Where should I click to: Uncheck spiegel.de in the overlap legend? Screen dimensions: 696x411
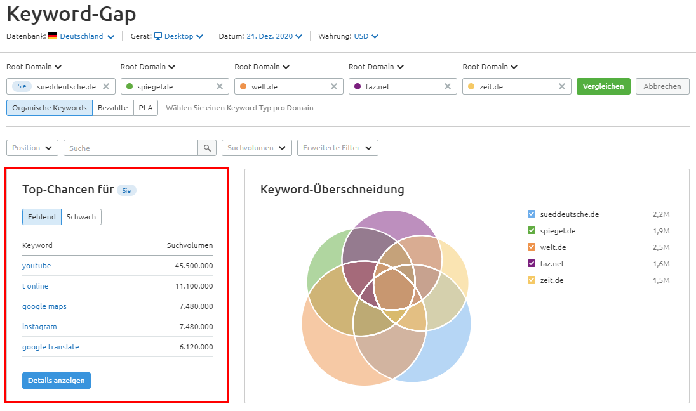(532, 230)
